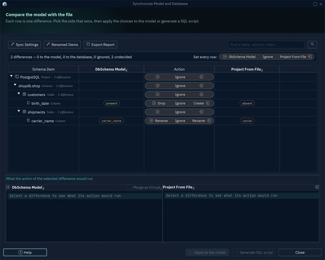
Task: Set every row to Project From File
Action: tap(296, 57)
